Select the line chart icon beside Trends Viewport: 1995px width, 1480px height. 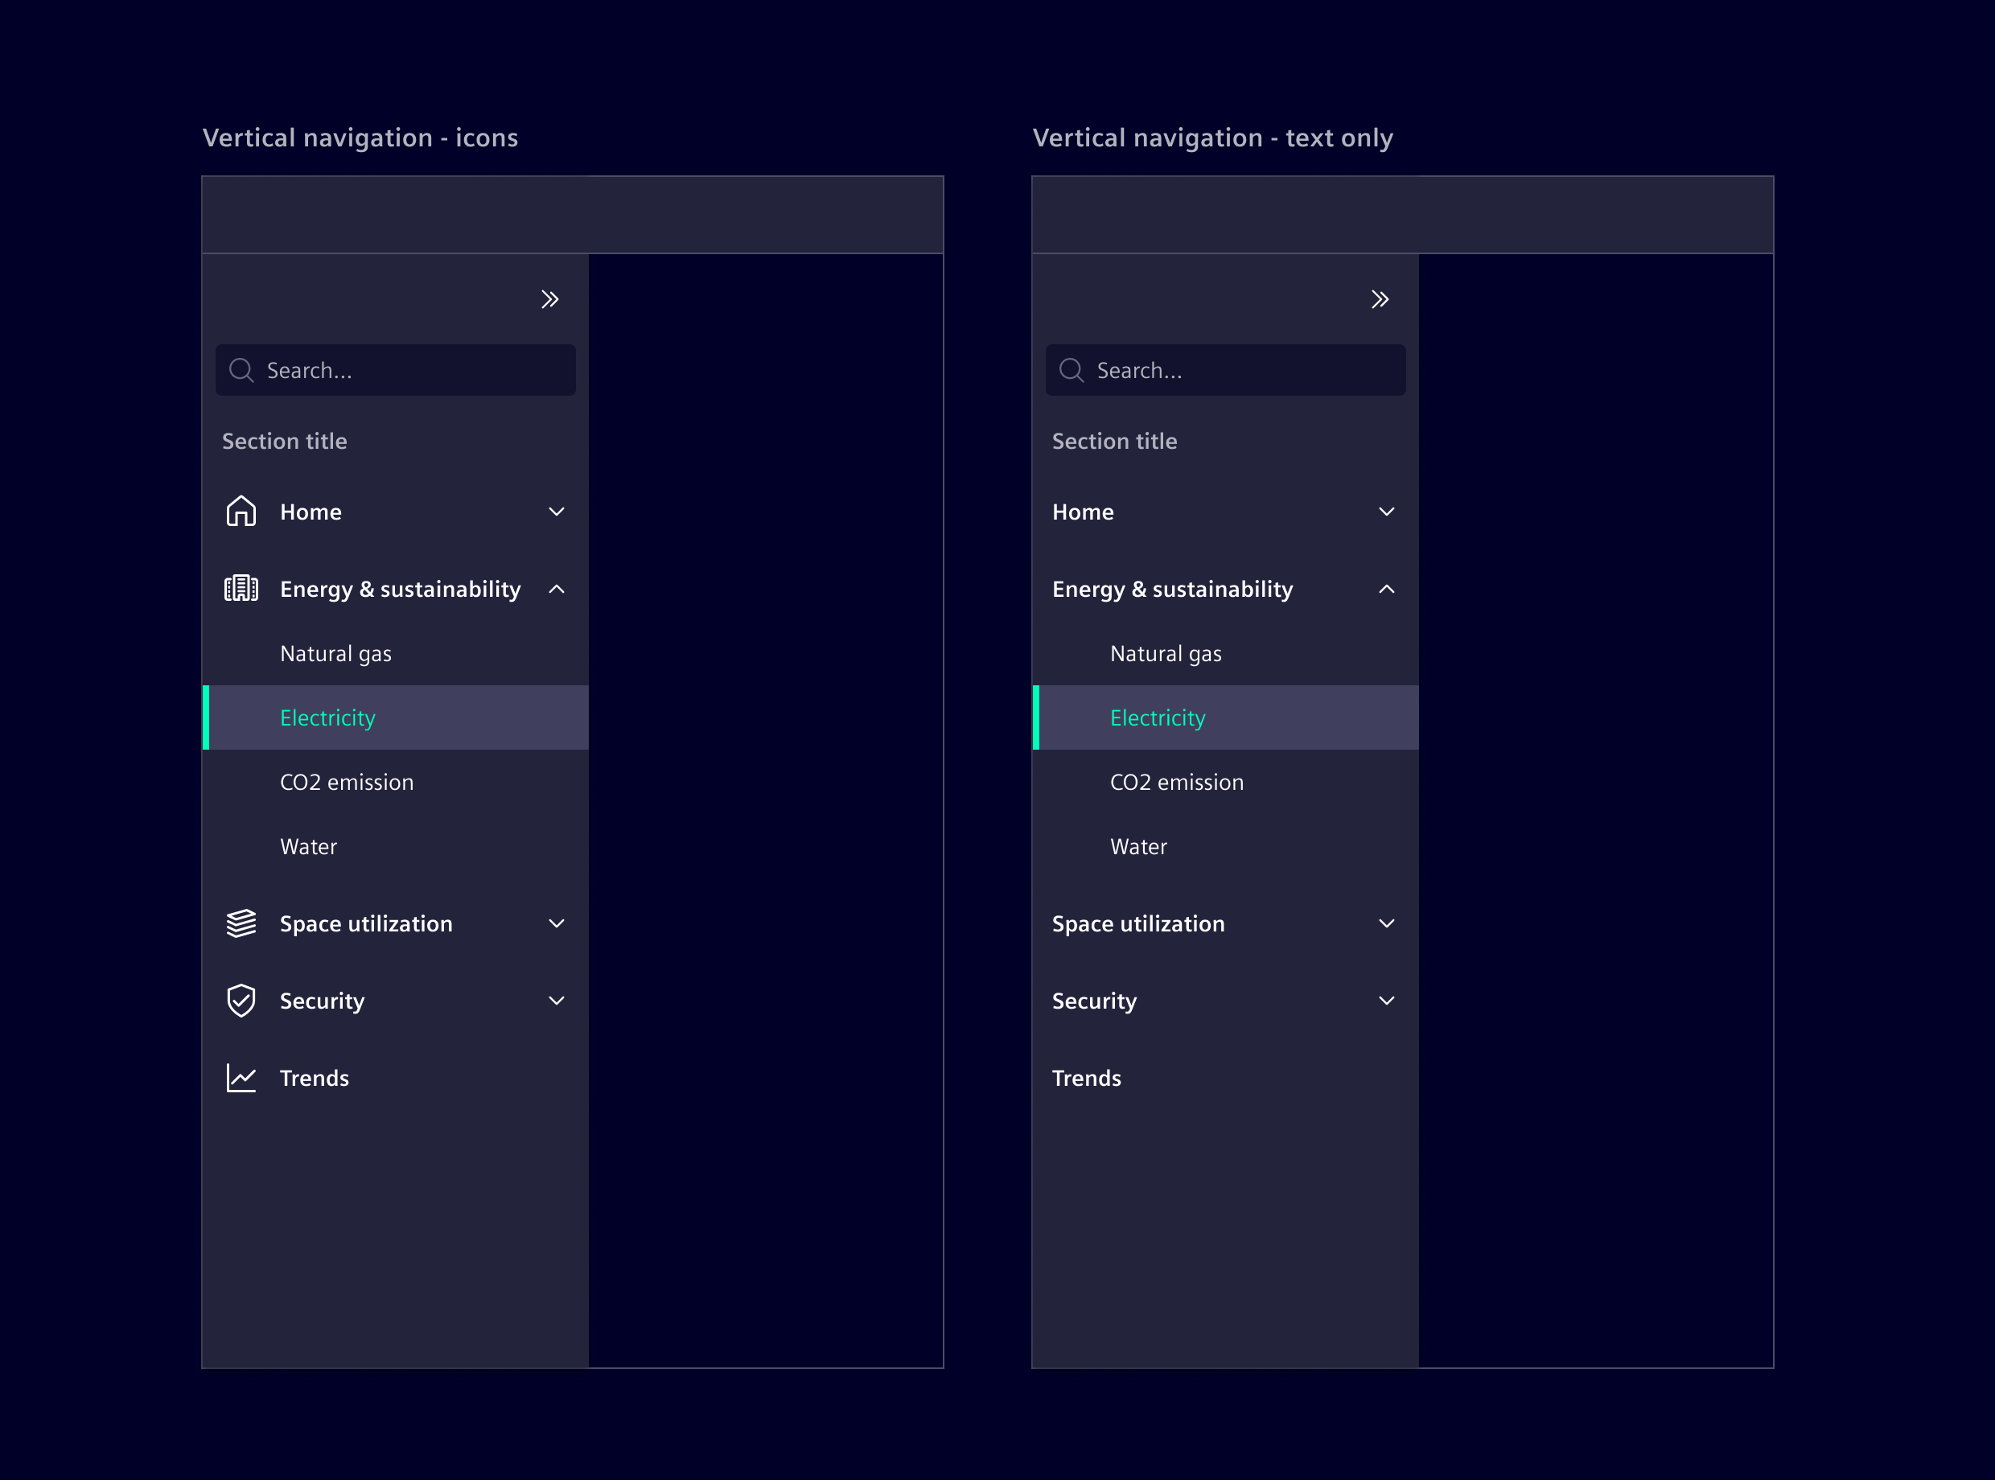pos(241,1078)
